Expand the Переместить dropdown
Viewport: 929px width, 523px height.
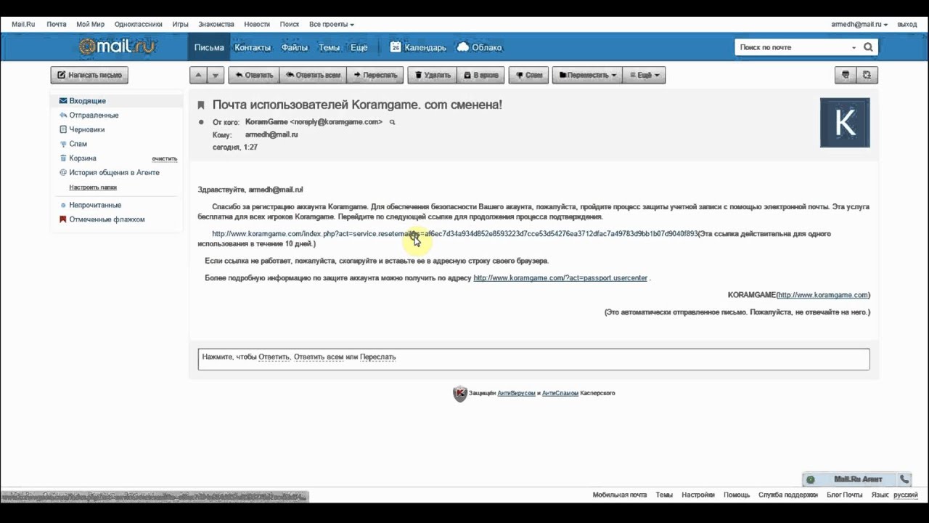(x=586, y=75)
